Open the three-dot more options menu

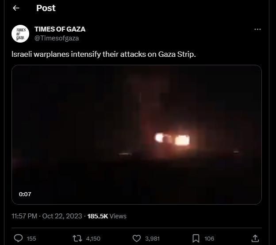[257, 29]
